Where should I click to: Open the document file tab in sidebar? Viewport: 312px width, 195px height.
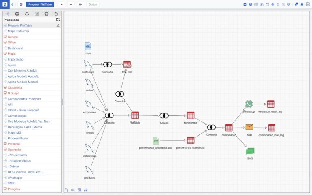56,14
